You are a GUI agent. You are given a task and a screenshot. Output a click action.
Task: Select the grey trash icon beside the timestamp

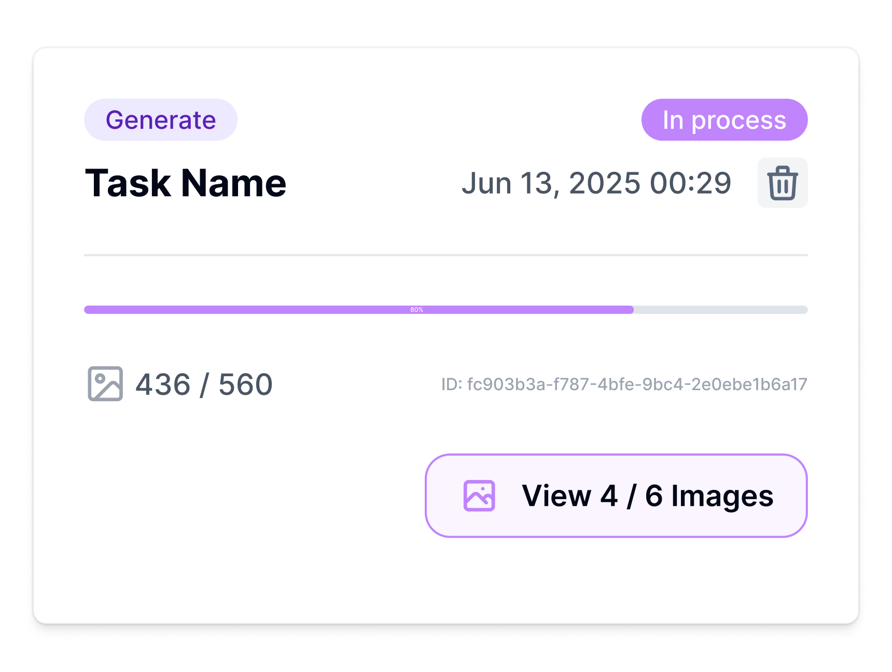(x=783, y=183)
